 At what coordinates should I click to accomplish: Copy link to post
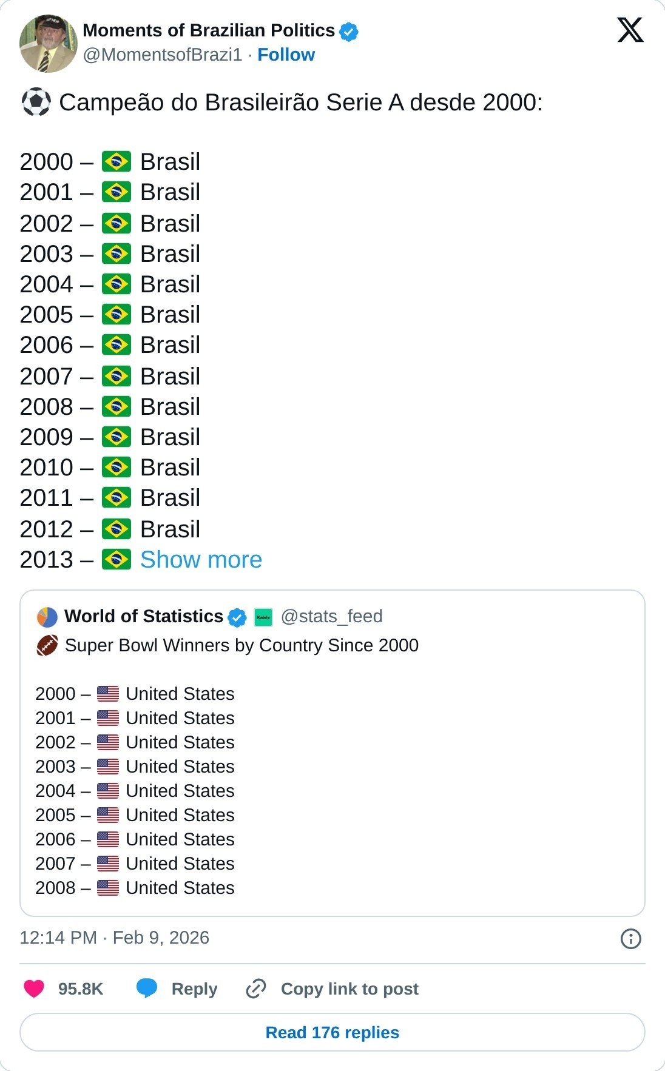tap(332, 989)
